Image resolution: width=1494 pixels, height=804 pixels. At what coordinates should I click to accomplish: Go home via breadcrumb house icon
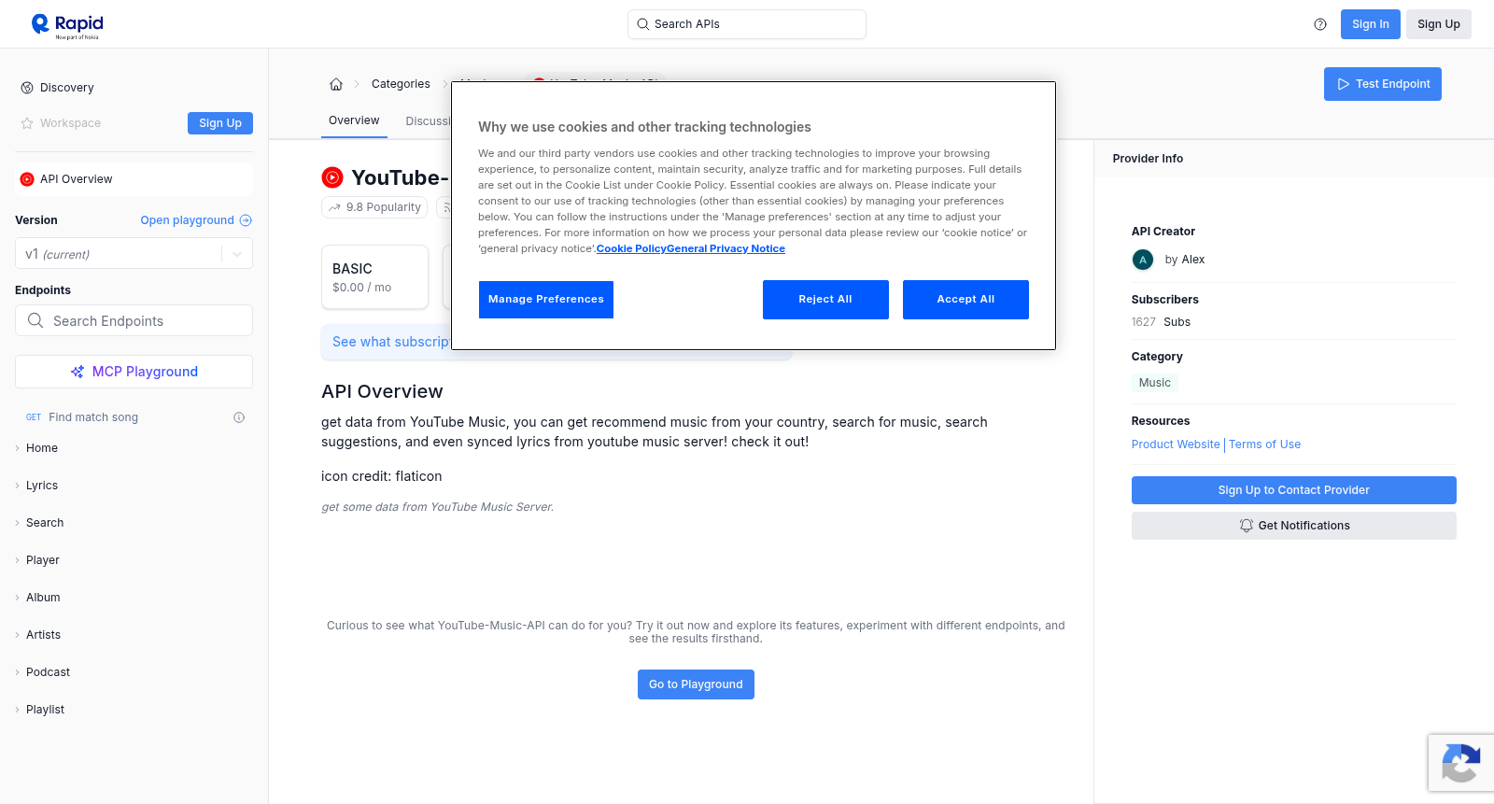(x=336, y=84)
